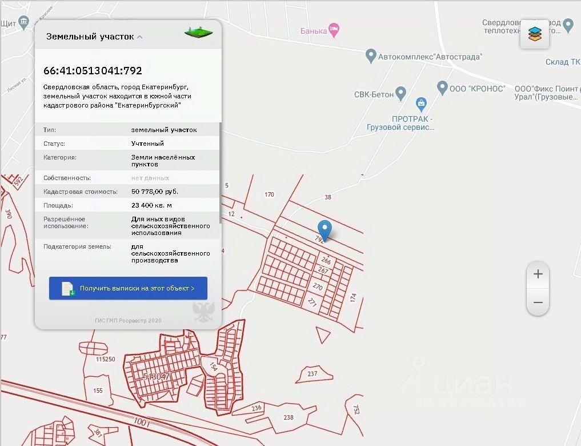The height and width of the screenshot is (446, 581).
Task: Click parcel label 236 on map
Action: [x=257, y=408]
